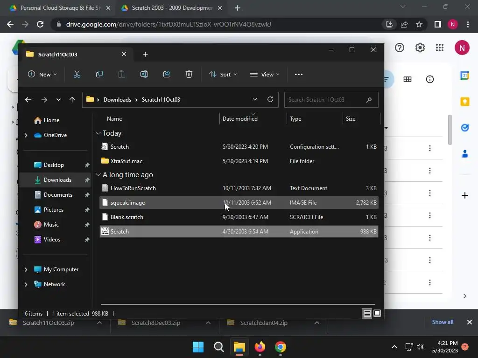Show Drive folder details info icon
This screenshot has width=478, height=358.
click(430, 79)
